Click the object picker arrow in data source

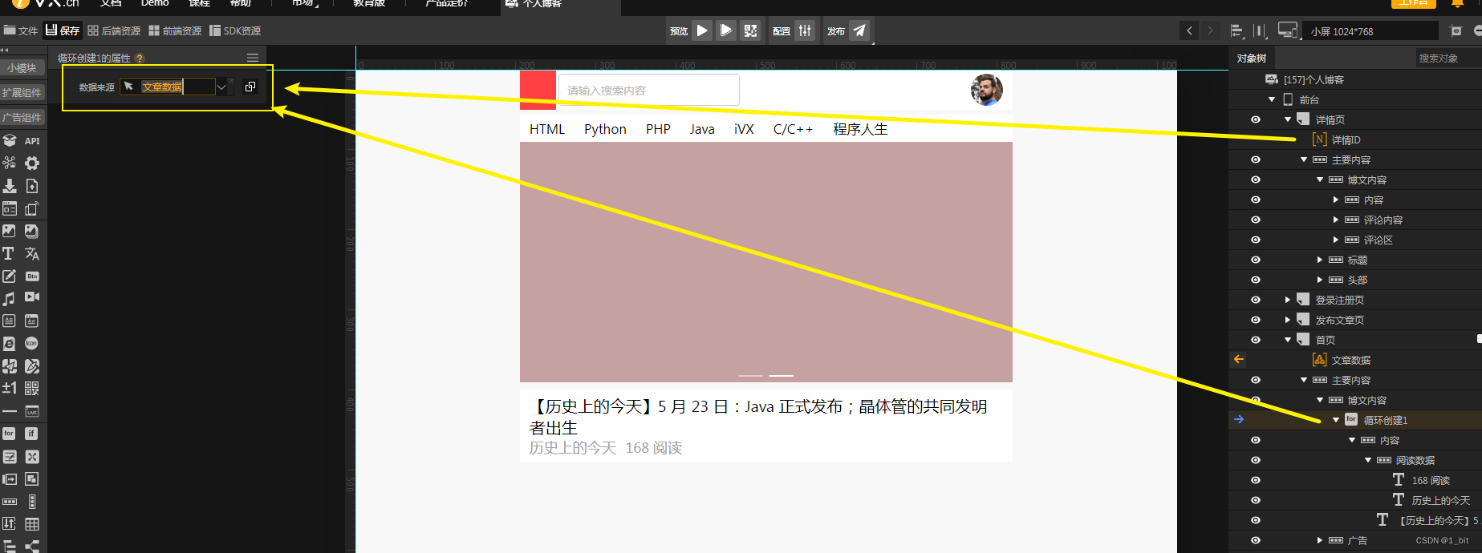[128, 86]
